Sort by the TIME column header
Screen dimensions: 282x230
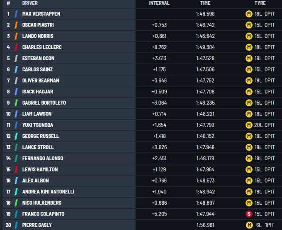tap(205, 3)
